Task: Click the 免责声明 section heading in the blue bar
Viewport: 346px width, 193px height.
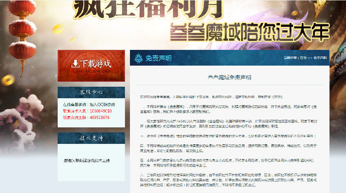Action: (x=158, y=58)
